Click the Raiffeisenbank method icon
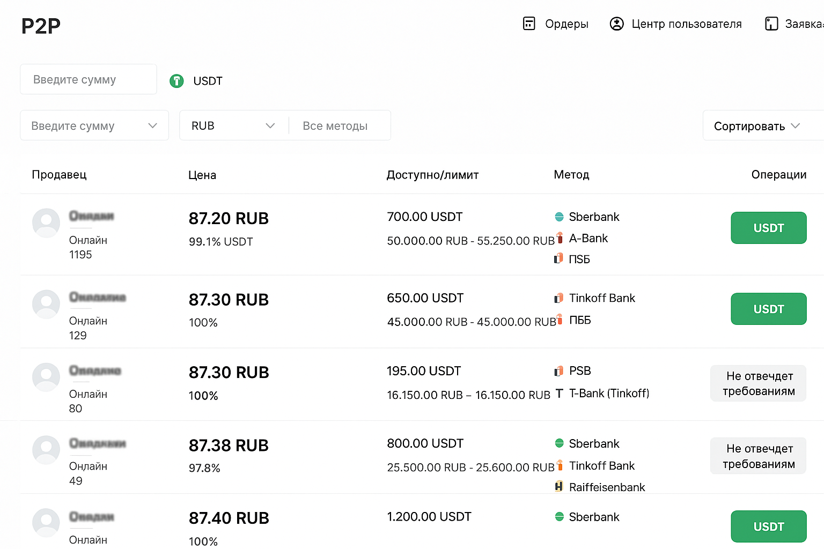Viewport: 824px width, 549px height. [x=559, y=487]
